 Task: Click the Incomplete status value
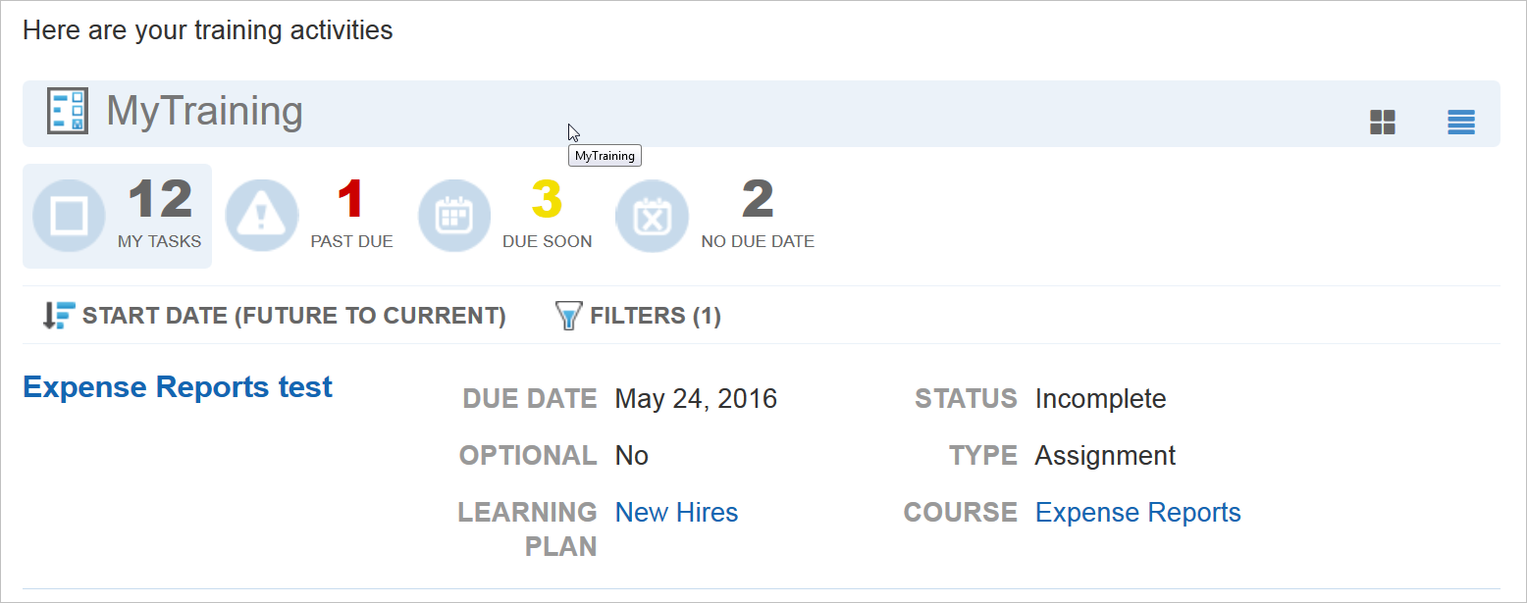coord(1100,399)
